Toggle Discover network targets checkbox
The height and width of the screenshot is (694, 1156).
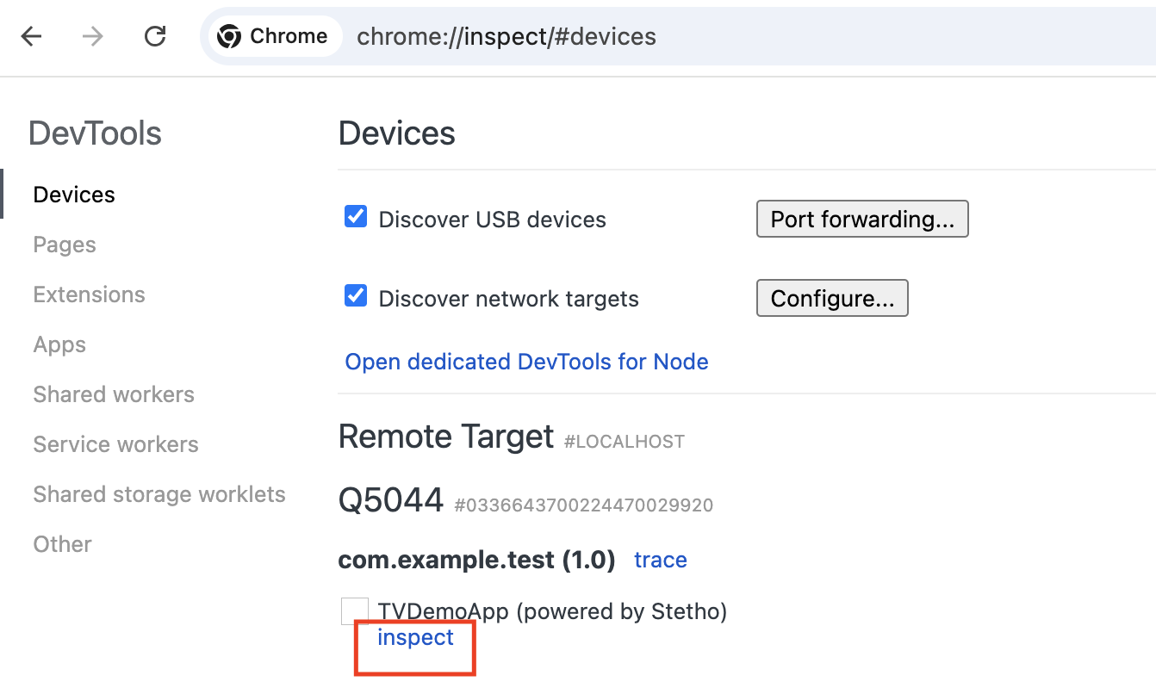point(356,296)
